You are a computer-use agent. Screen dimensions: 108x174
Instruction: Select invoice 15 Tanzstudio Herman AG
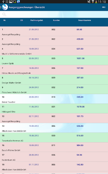pyautogui.click(x=54, y=138)
